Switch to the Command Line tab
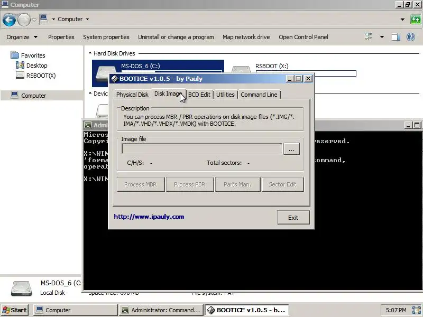Screen dimensions: 423x317 click(x=259, y=95)
